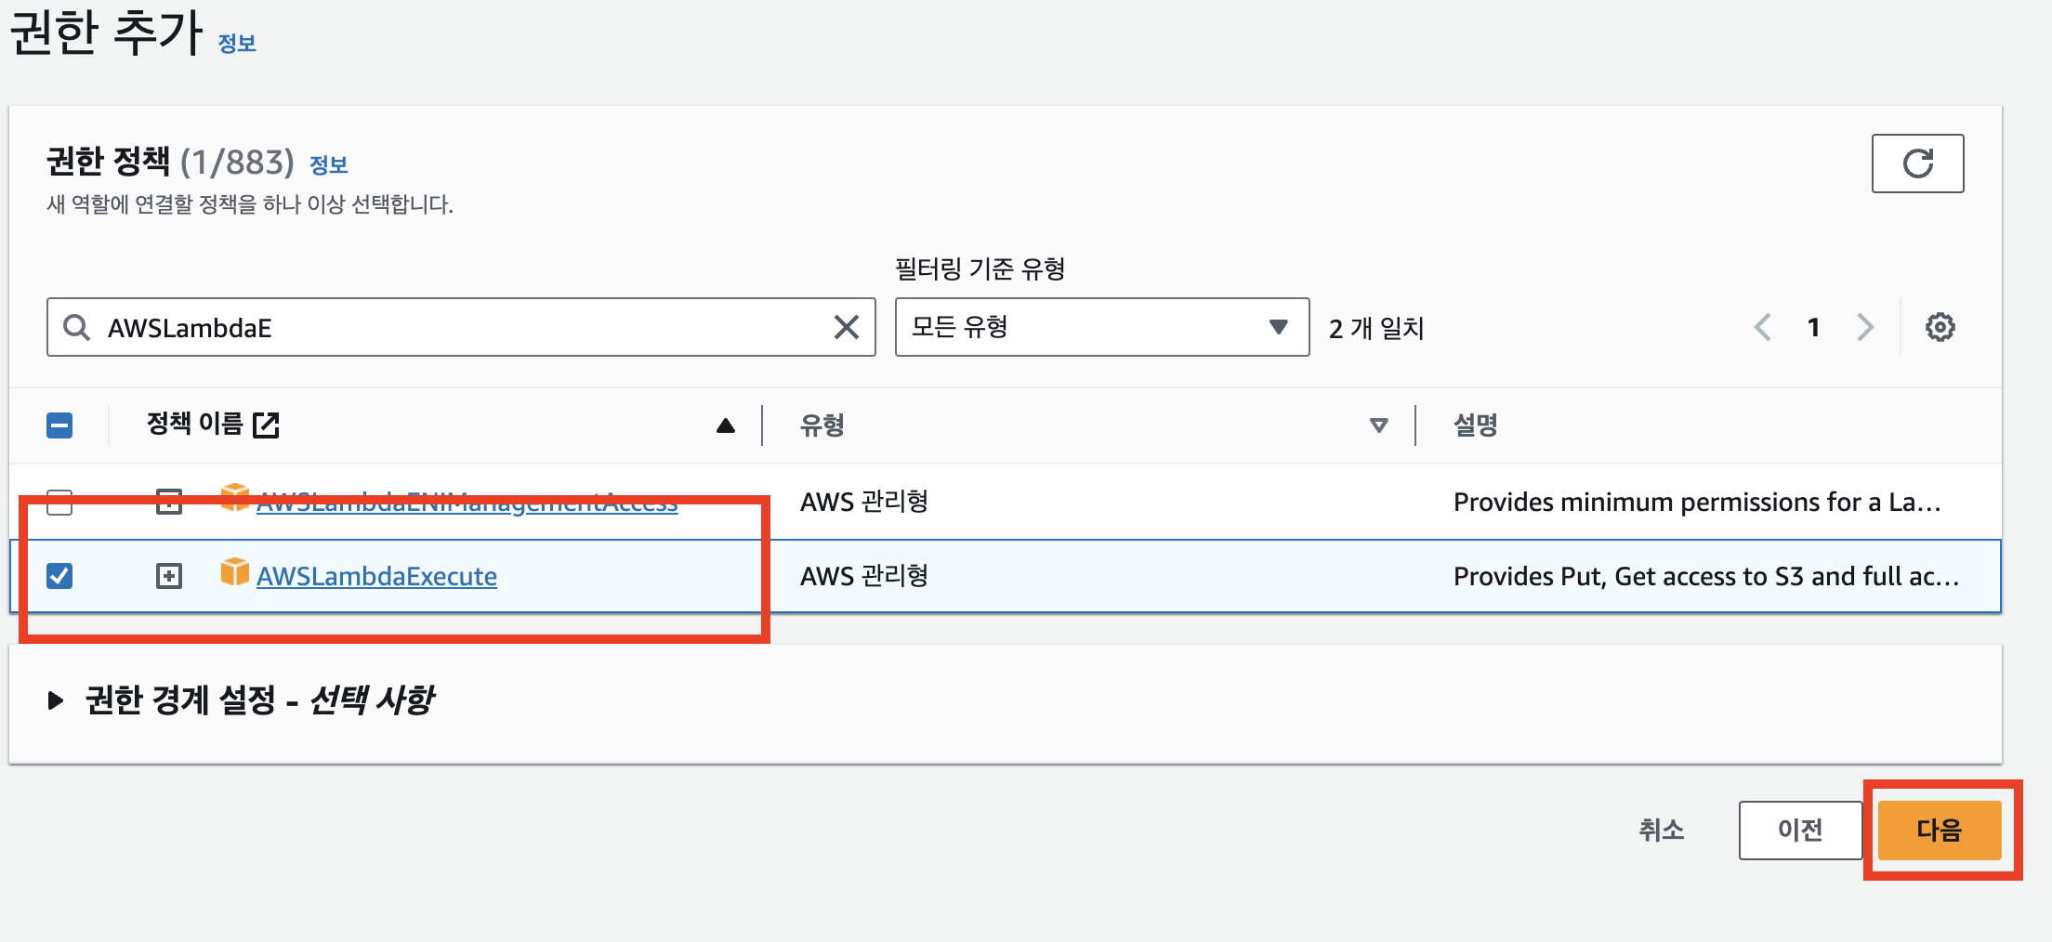Click the AWSLambdaExecute policy cube icon

pyautogui.click(x=234, y=571)
